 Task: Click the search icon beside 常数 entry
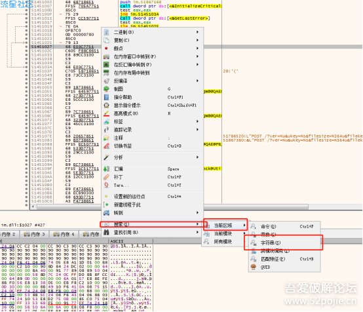pyautogui.click(x=254, y=235)
